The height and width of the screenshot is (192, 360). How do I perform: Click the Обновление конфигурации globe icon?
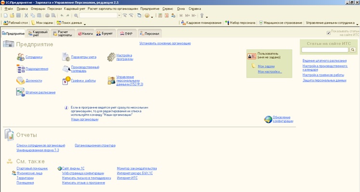268,119
